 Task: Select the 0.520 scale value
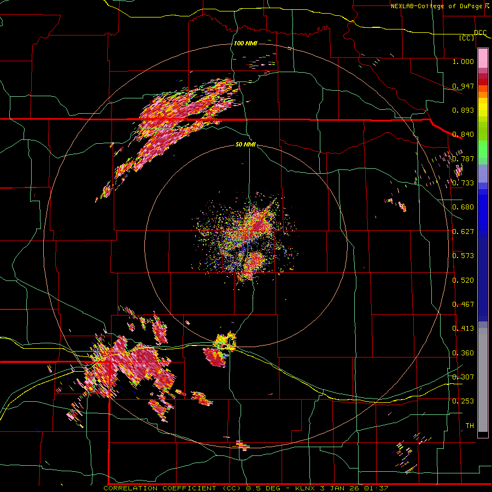click(463, 280)
